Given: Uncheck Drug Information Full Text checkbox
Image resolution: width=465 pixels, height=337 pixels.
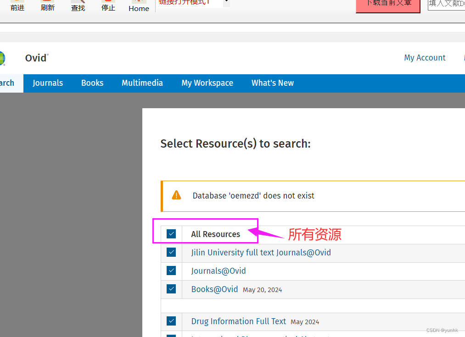Looking at the screenshot, I should pyautogui.click(x=171, y=321).
